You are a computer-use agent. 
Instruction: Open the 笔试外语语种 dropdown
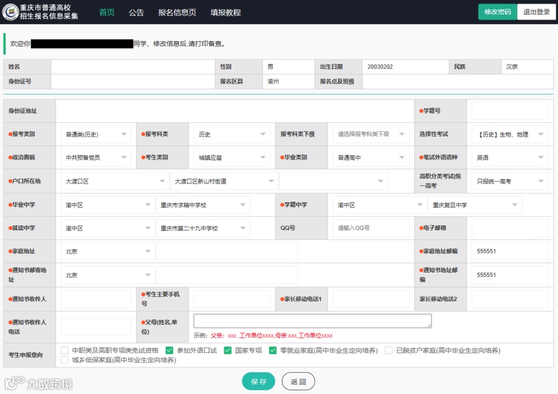(509, 157)
